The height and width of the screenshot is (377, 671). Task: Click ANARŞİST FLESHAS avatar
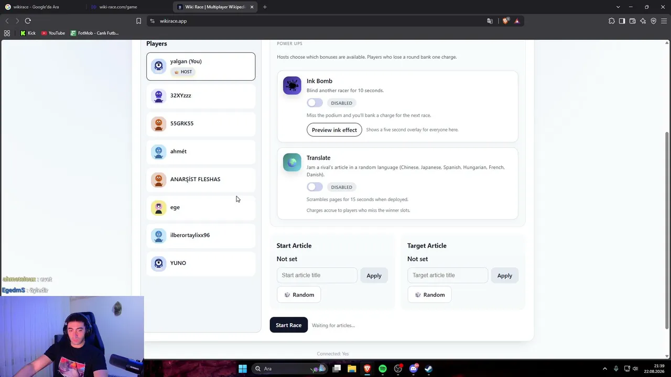pyautogui.click(x=158, y=180)
